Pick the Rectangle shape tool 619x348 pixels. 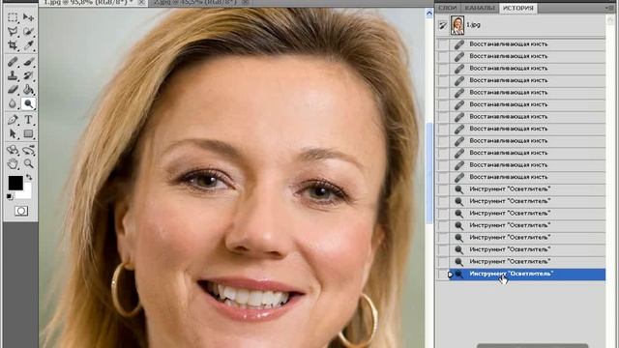(x=28, y=133)
